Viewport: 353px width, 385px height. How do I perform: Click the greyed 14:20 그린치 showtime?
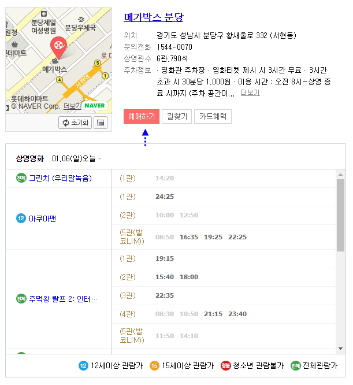165,178
